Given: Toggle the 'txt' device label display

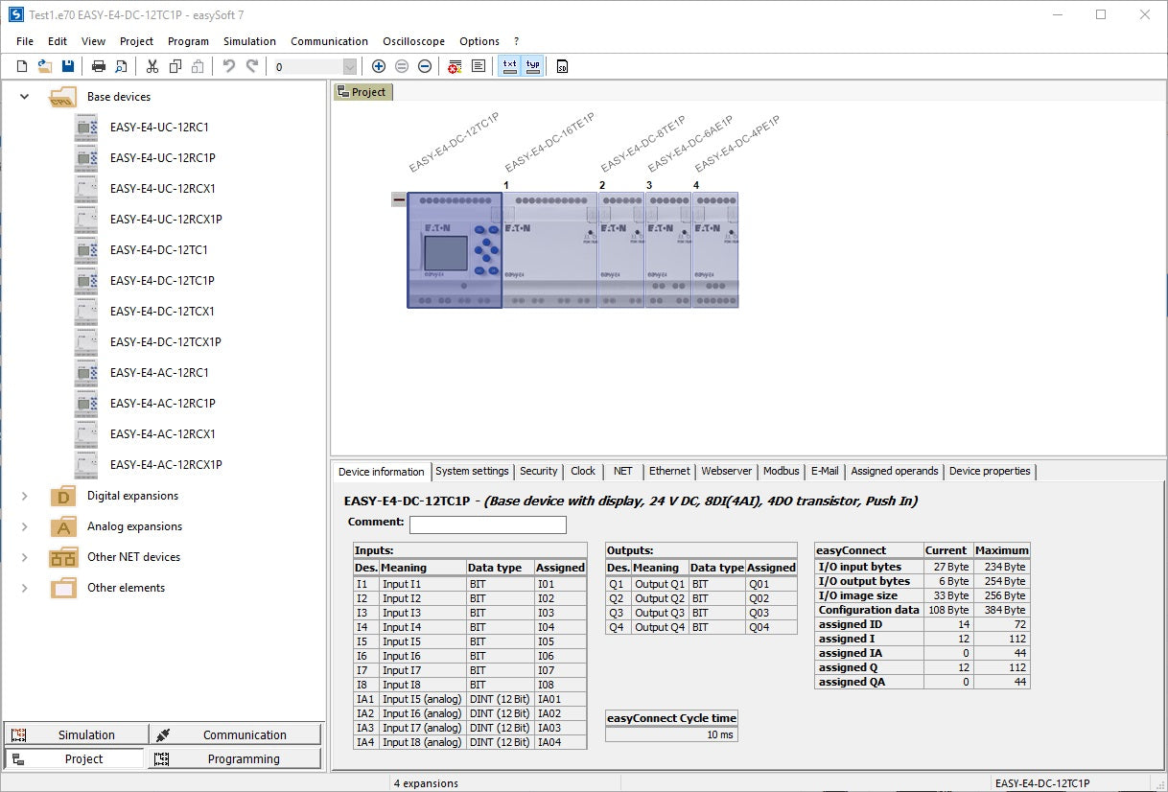Looking at the screenshot, I should point(509,66).
